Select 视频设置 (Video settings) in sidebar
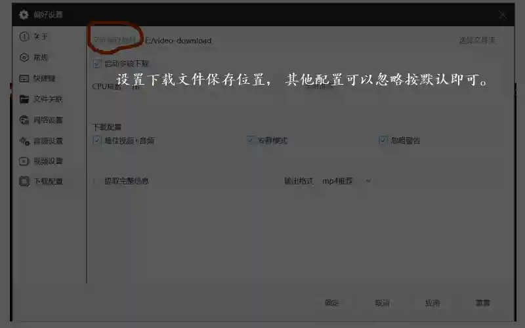This screenshot has width=525, height=328. (41, 161)
